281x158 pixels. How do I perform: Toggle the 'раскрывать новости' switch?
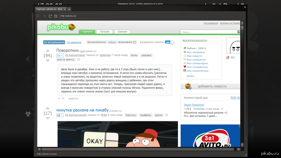point(169,42)
